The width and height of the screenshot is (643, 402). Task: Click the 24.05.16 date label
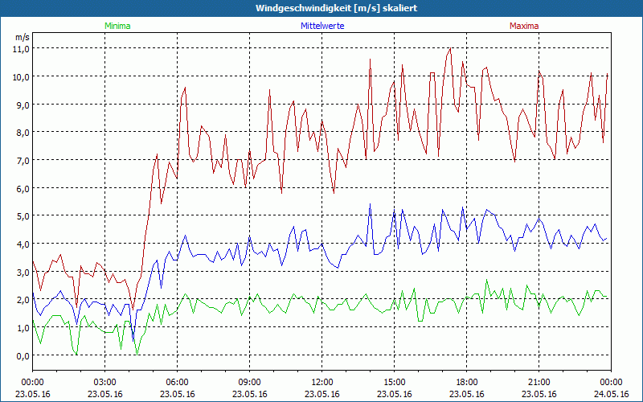[612, 394]
